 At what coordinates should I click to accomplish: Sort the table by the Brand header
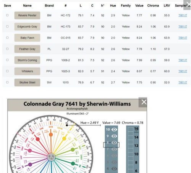49,6
